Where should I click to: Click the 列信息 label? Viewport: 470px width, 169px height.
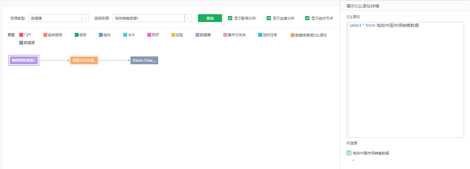tap(352, 143)
